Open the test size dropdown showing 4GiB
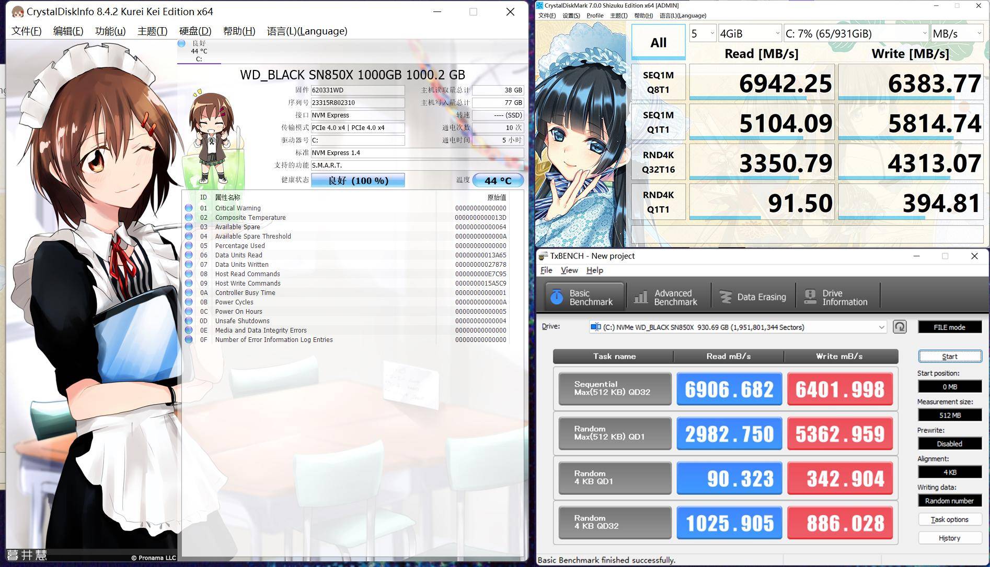Image resolution: width=990 pixels, height=567 pixels. pos(750,33)
